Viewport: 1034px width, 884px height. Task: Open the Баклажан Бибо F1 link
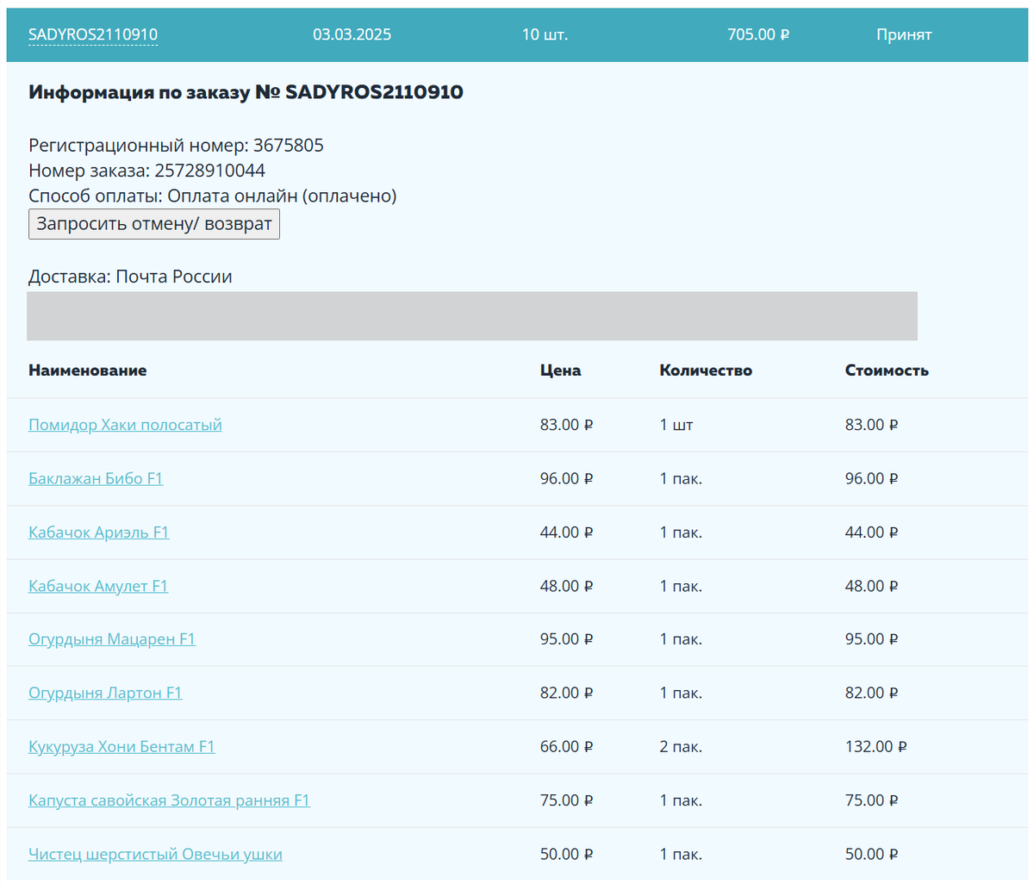click(x=96, y=478)
